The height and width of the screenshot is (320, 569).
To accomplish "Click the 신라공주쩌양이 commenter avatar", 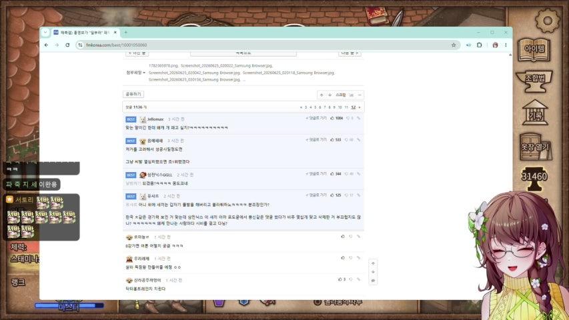I will [129, 281].
